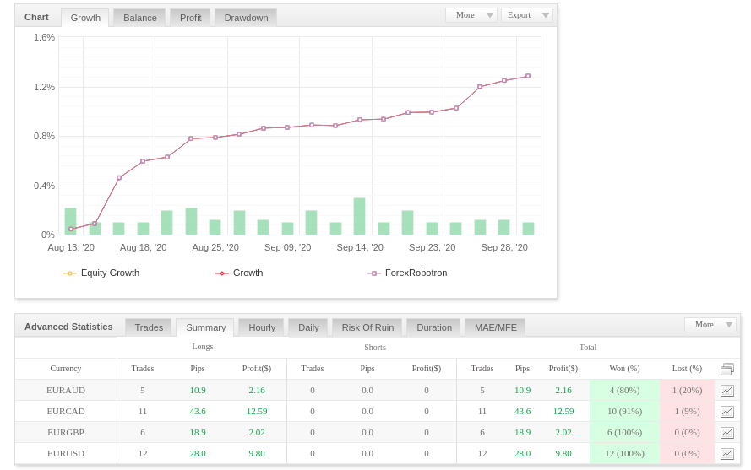Click the Lost (%) column header
Screen dimensions: 751x470
[x=687, y=369]
